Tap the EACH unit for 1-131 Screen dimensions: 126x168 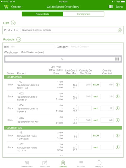pyautogui.click(x=96, y=136)
